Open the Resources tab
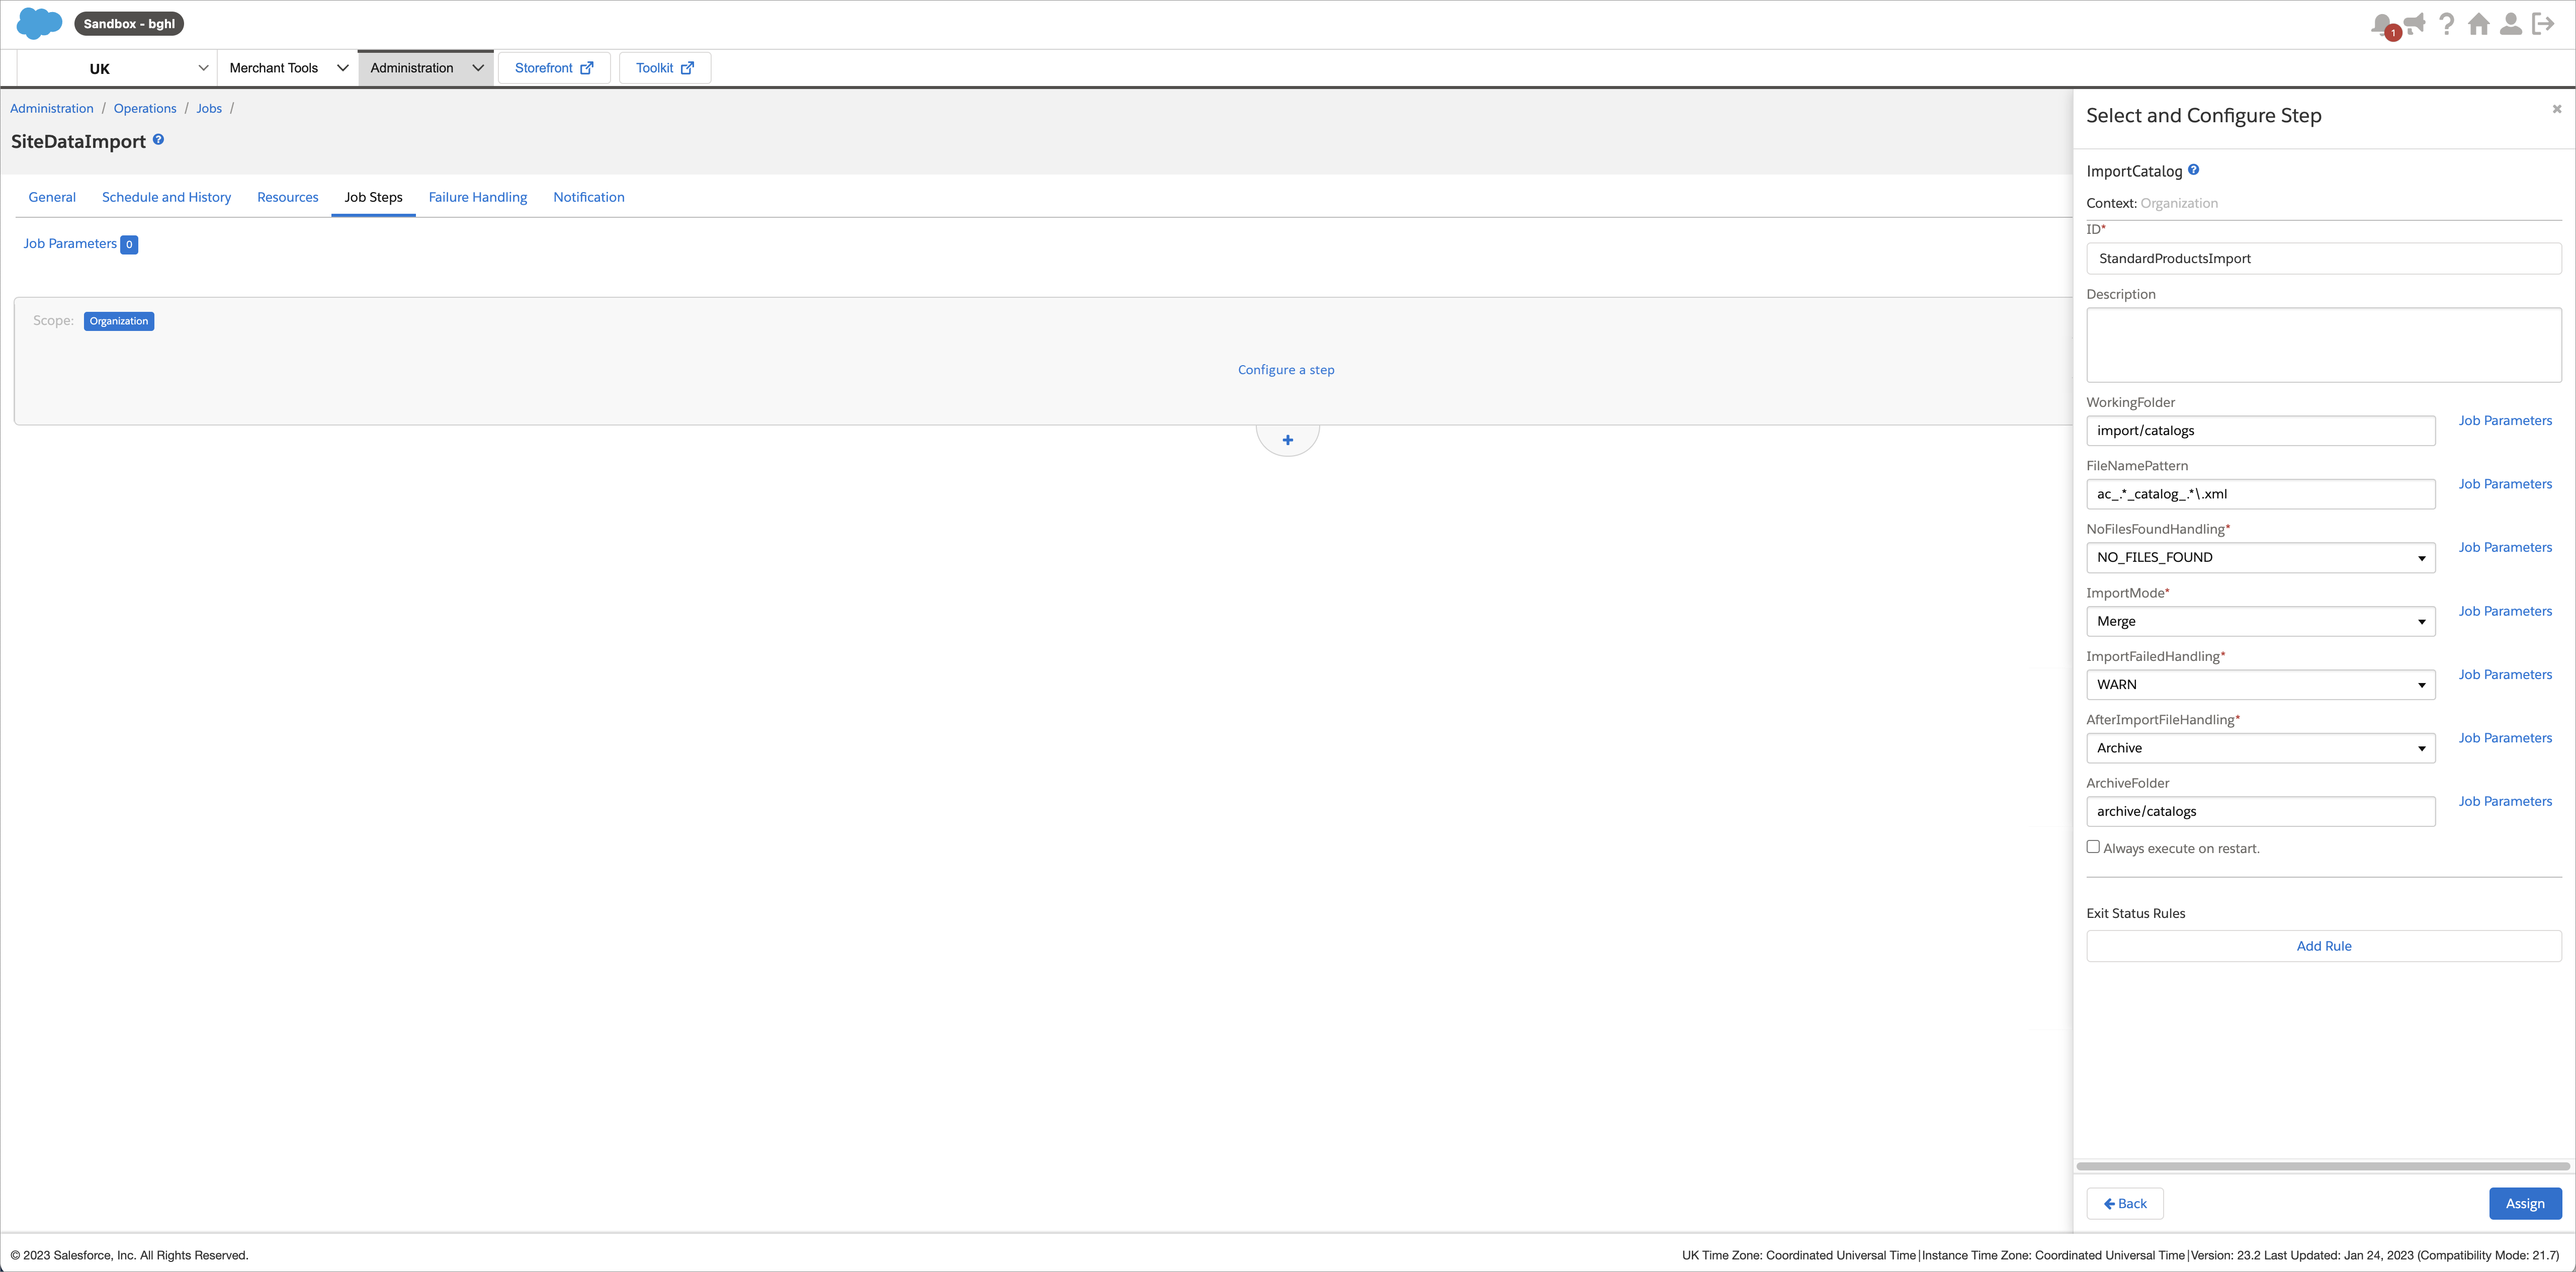Image resolution: width=2576 pixels, height=1272 pixels. pos(288,197)
